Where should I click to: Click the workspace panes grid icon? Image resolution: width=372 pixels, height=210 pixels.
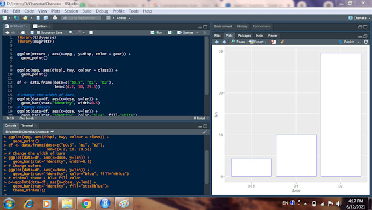(x=108, y=18)
